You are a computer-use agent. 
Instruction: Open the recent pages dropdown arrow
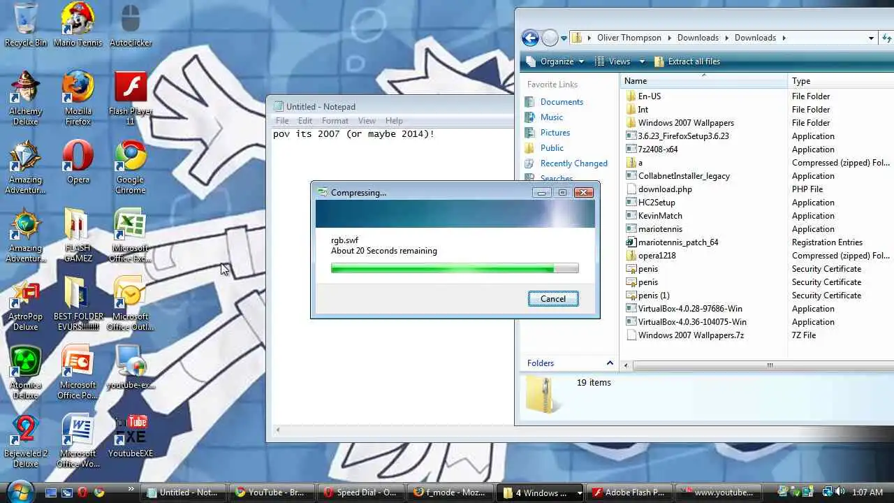click(x=564, y=38)
